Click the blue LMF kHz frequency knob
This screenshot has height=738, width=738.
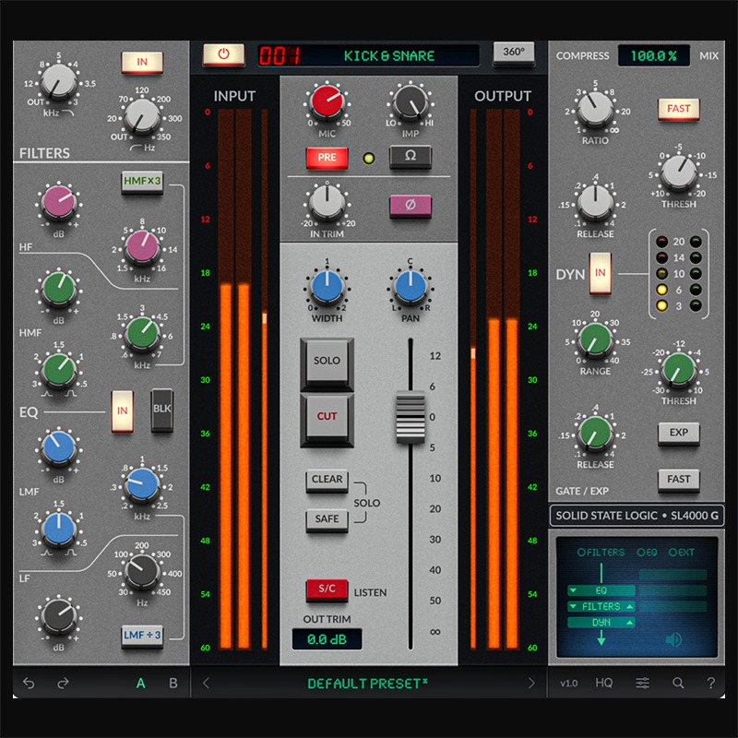coord(142,484)
